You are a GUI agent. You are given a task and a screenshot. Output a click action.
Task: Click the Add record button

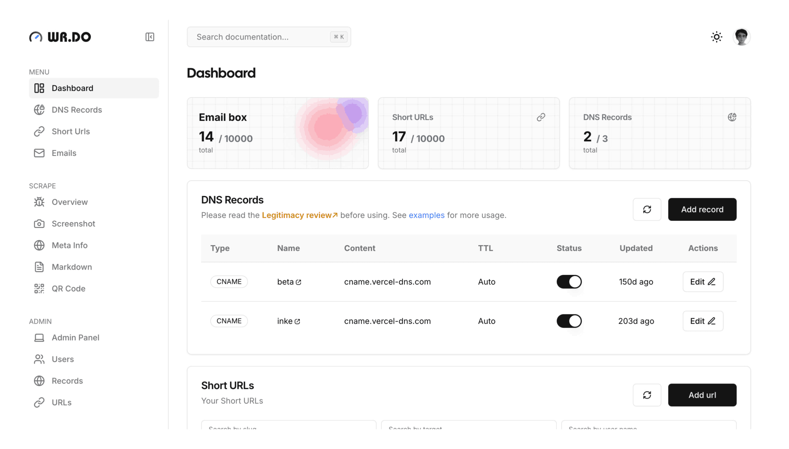pos(702,209)
